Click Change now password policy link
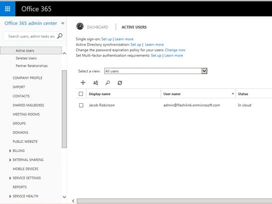 point(175,50)
